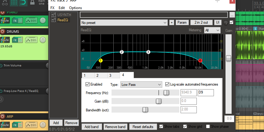Click the Remove band button
Viewport: 264px width, 132px height.
115,127
